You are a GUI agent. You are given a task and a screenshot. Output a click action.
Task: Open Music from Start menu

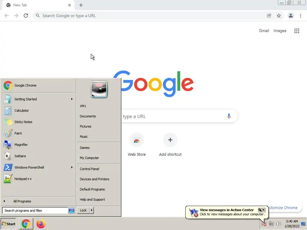click(x=99, y=137)
